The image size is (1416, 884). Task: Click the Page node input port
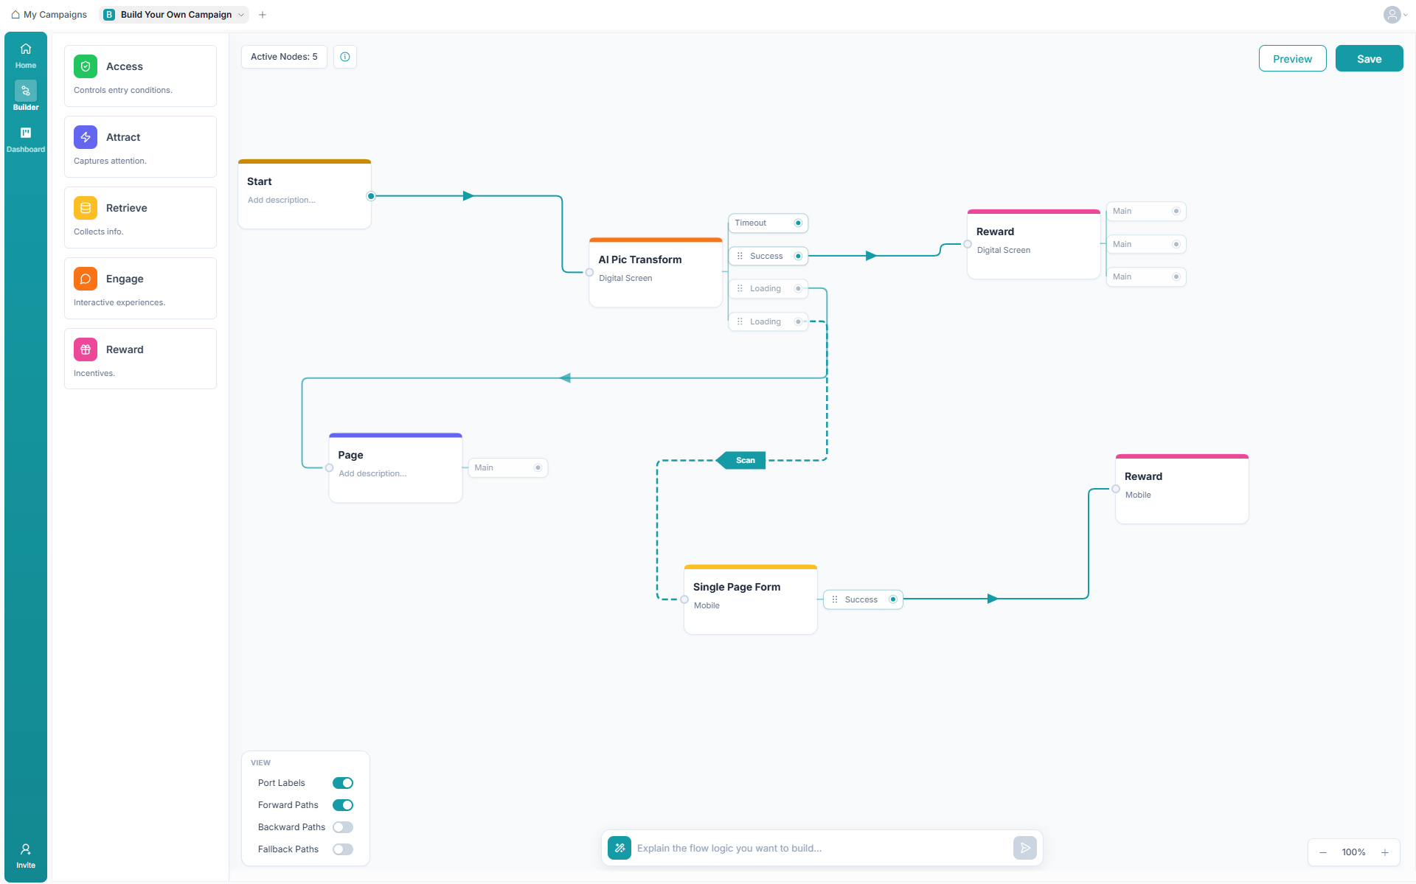330,467
